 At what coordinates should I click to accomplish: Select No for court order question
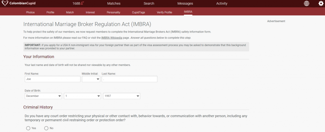46,128
